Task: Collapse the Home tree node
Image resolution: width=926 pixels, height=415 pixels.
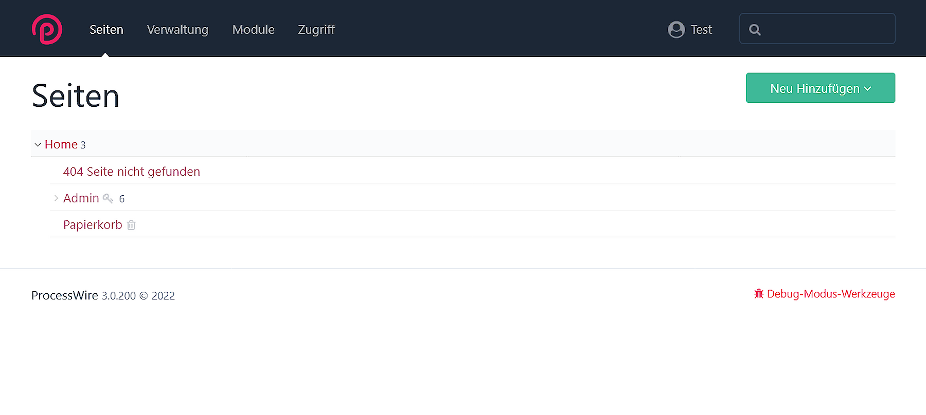Action: click(x=38, y=145)
